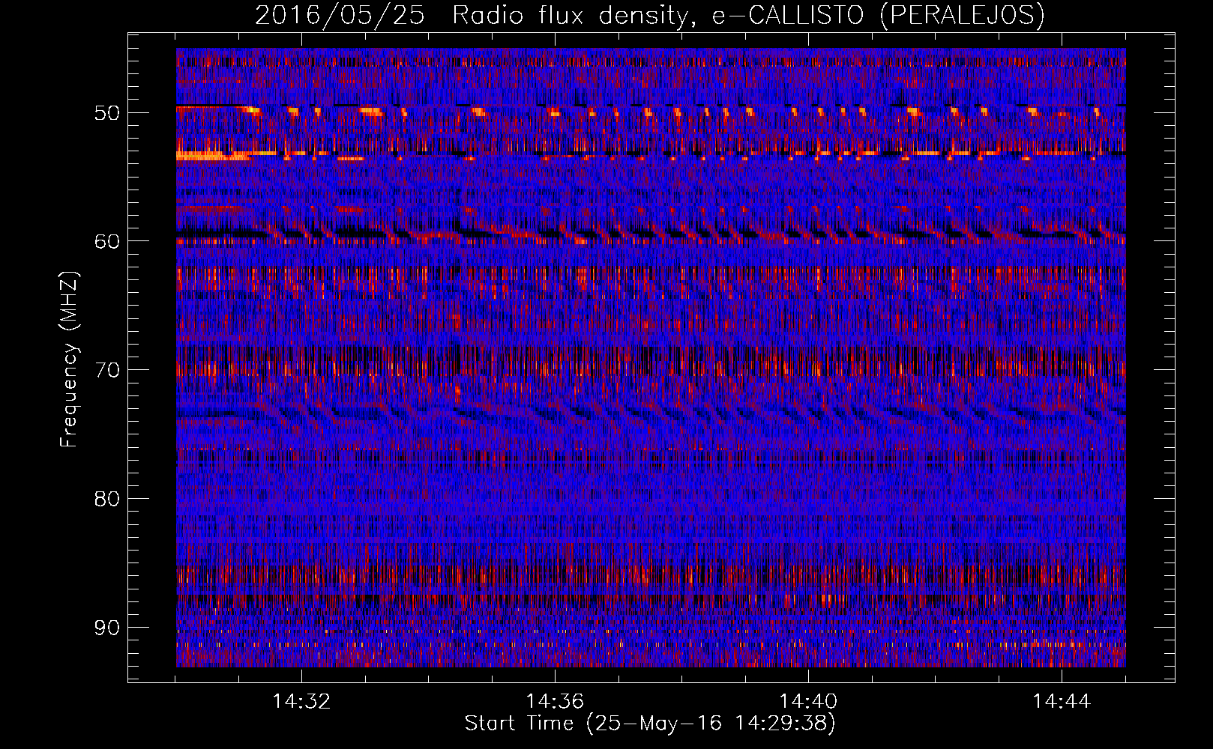Click the 50 MHz frequency tick label
The height and width of the screenshot is (749, 1213).
tap(106, 113)
